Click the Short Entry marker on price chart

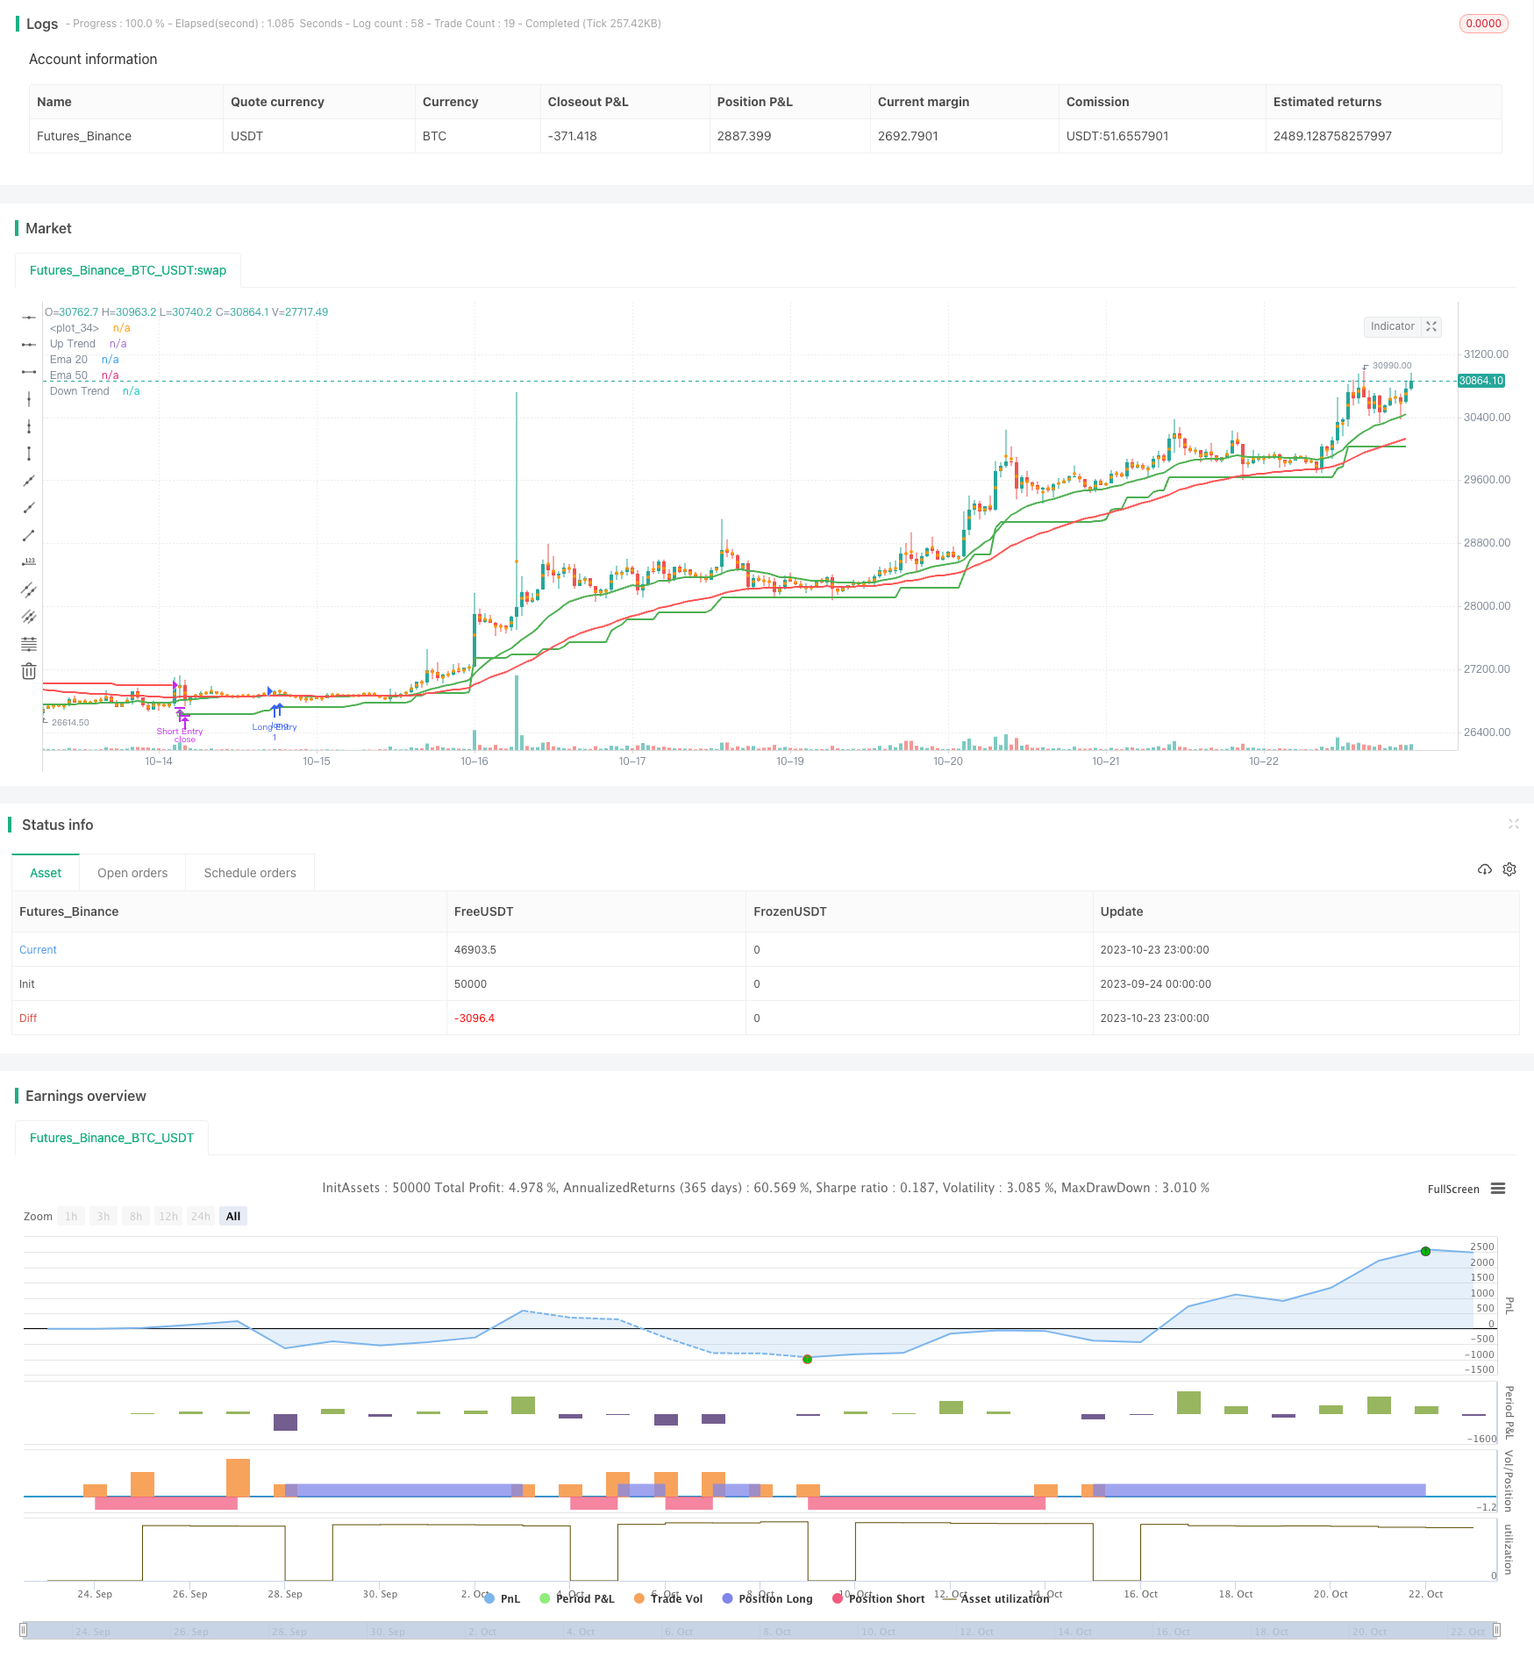pos(180,731)
